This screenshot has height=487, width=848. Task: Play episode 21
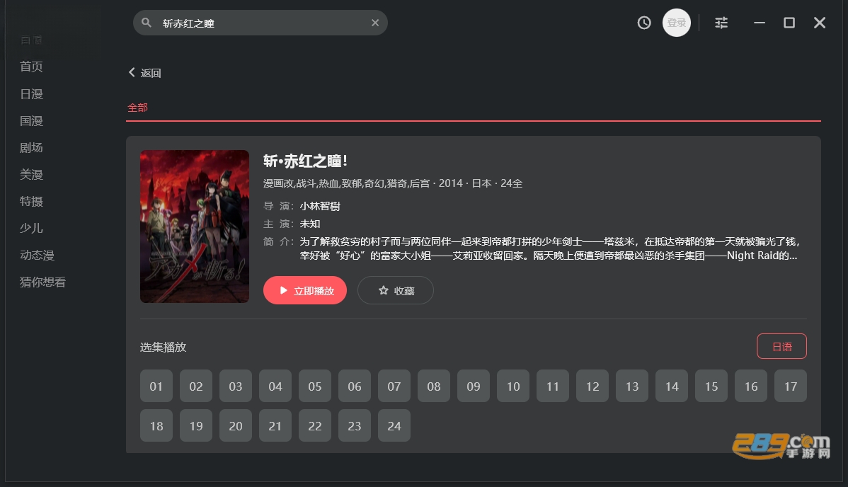(275, 426)
